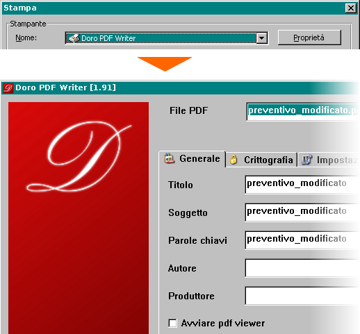Open the printer Nome dropdown arrow
This screenshot has width=360, height=334.
pos(262,38)
